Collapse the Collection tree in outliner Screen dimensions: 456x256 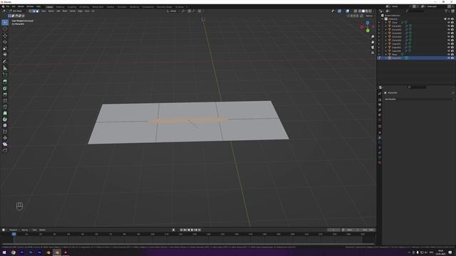383,19
